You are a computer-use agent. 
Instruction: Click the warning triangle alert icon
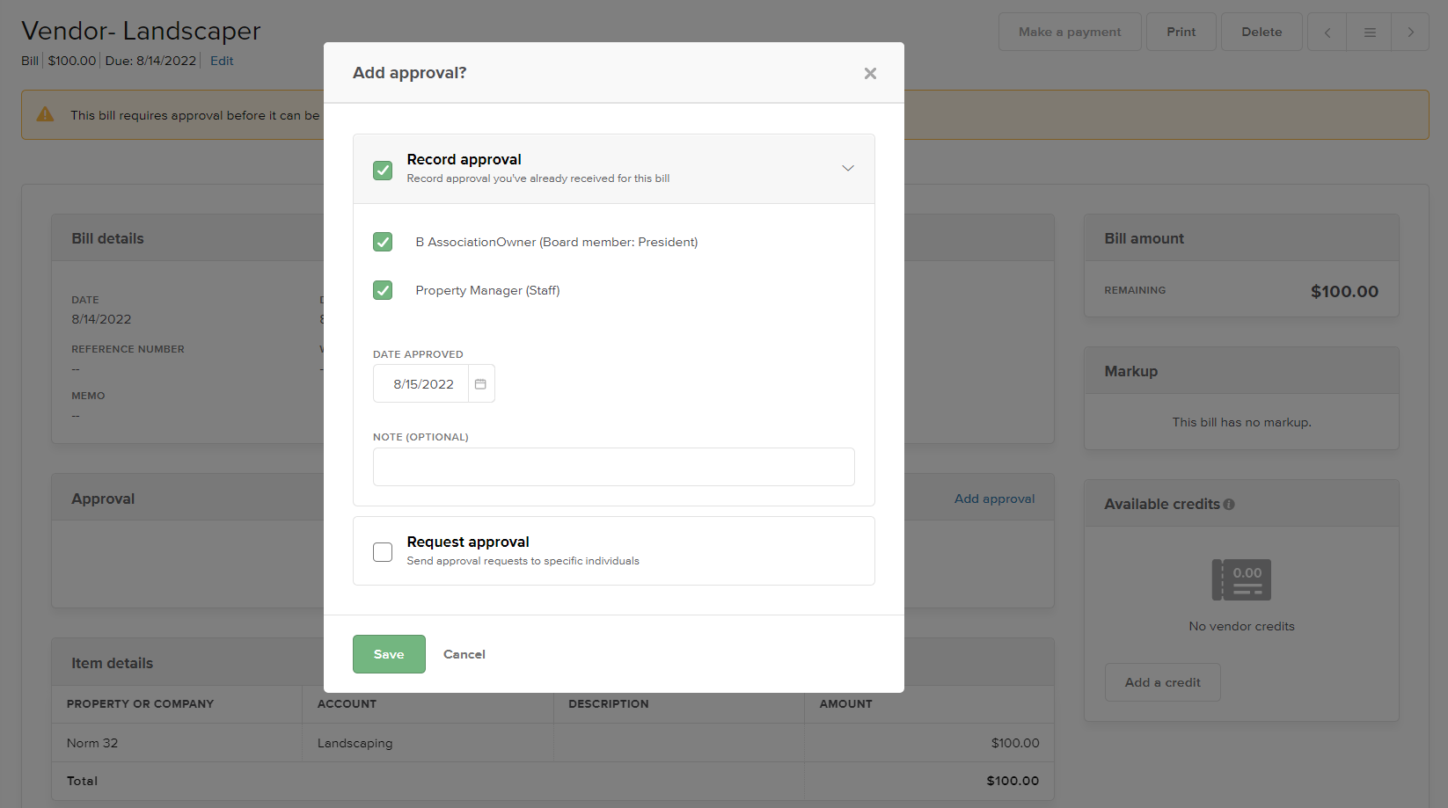46,115
